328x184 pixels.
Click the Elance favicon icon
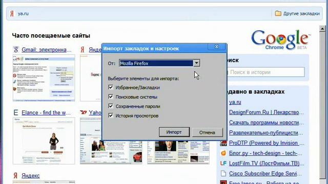16,112
